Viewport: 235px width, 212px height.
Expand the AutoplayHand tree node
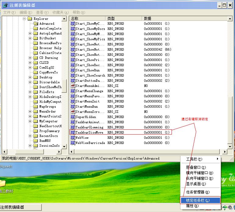(x=30, y=33)
